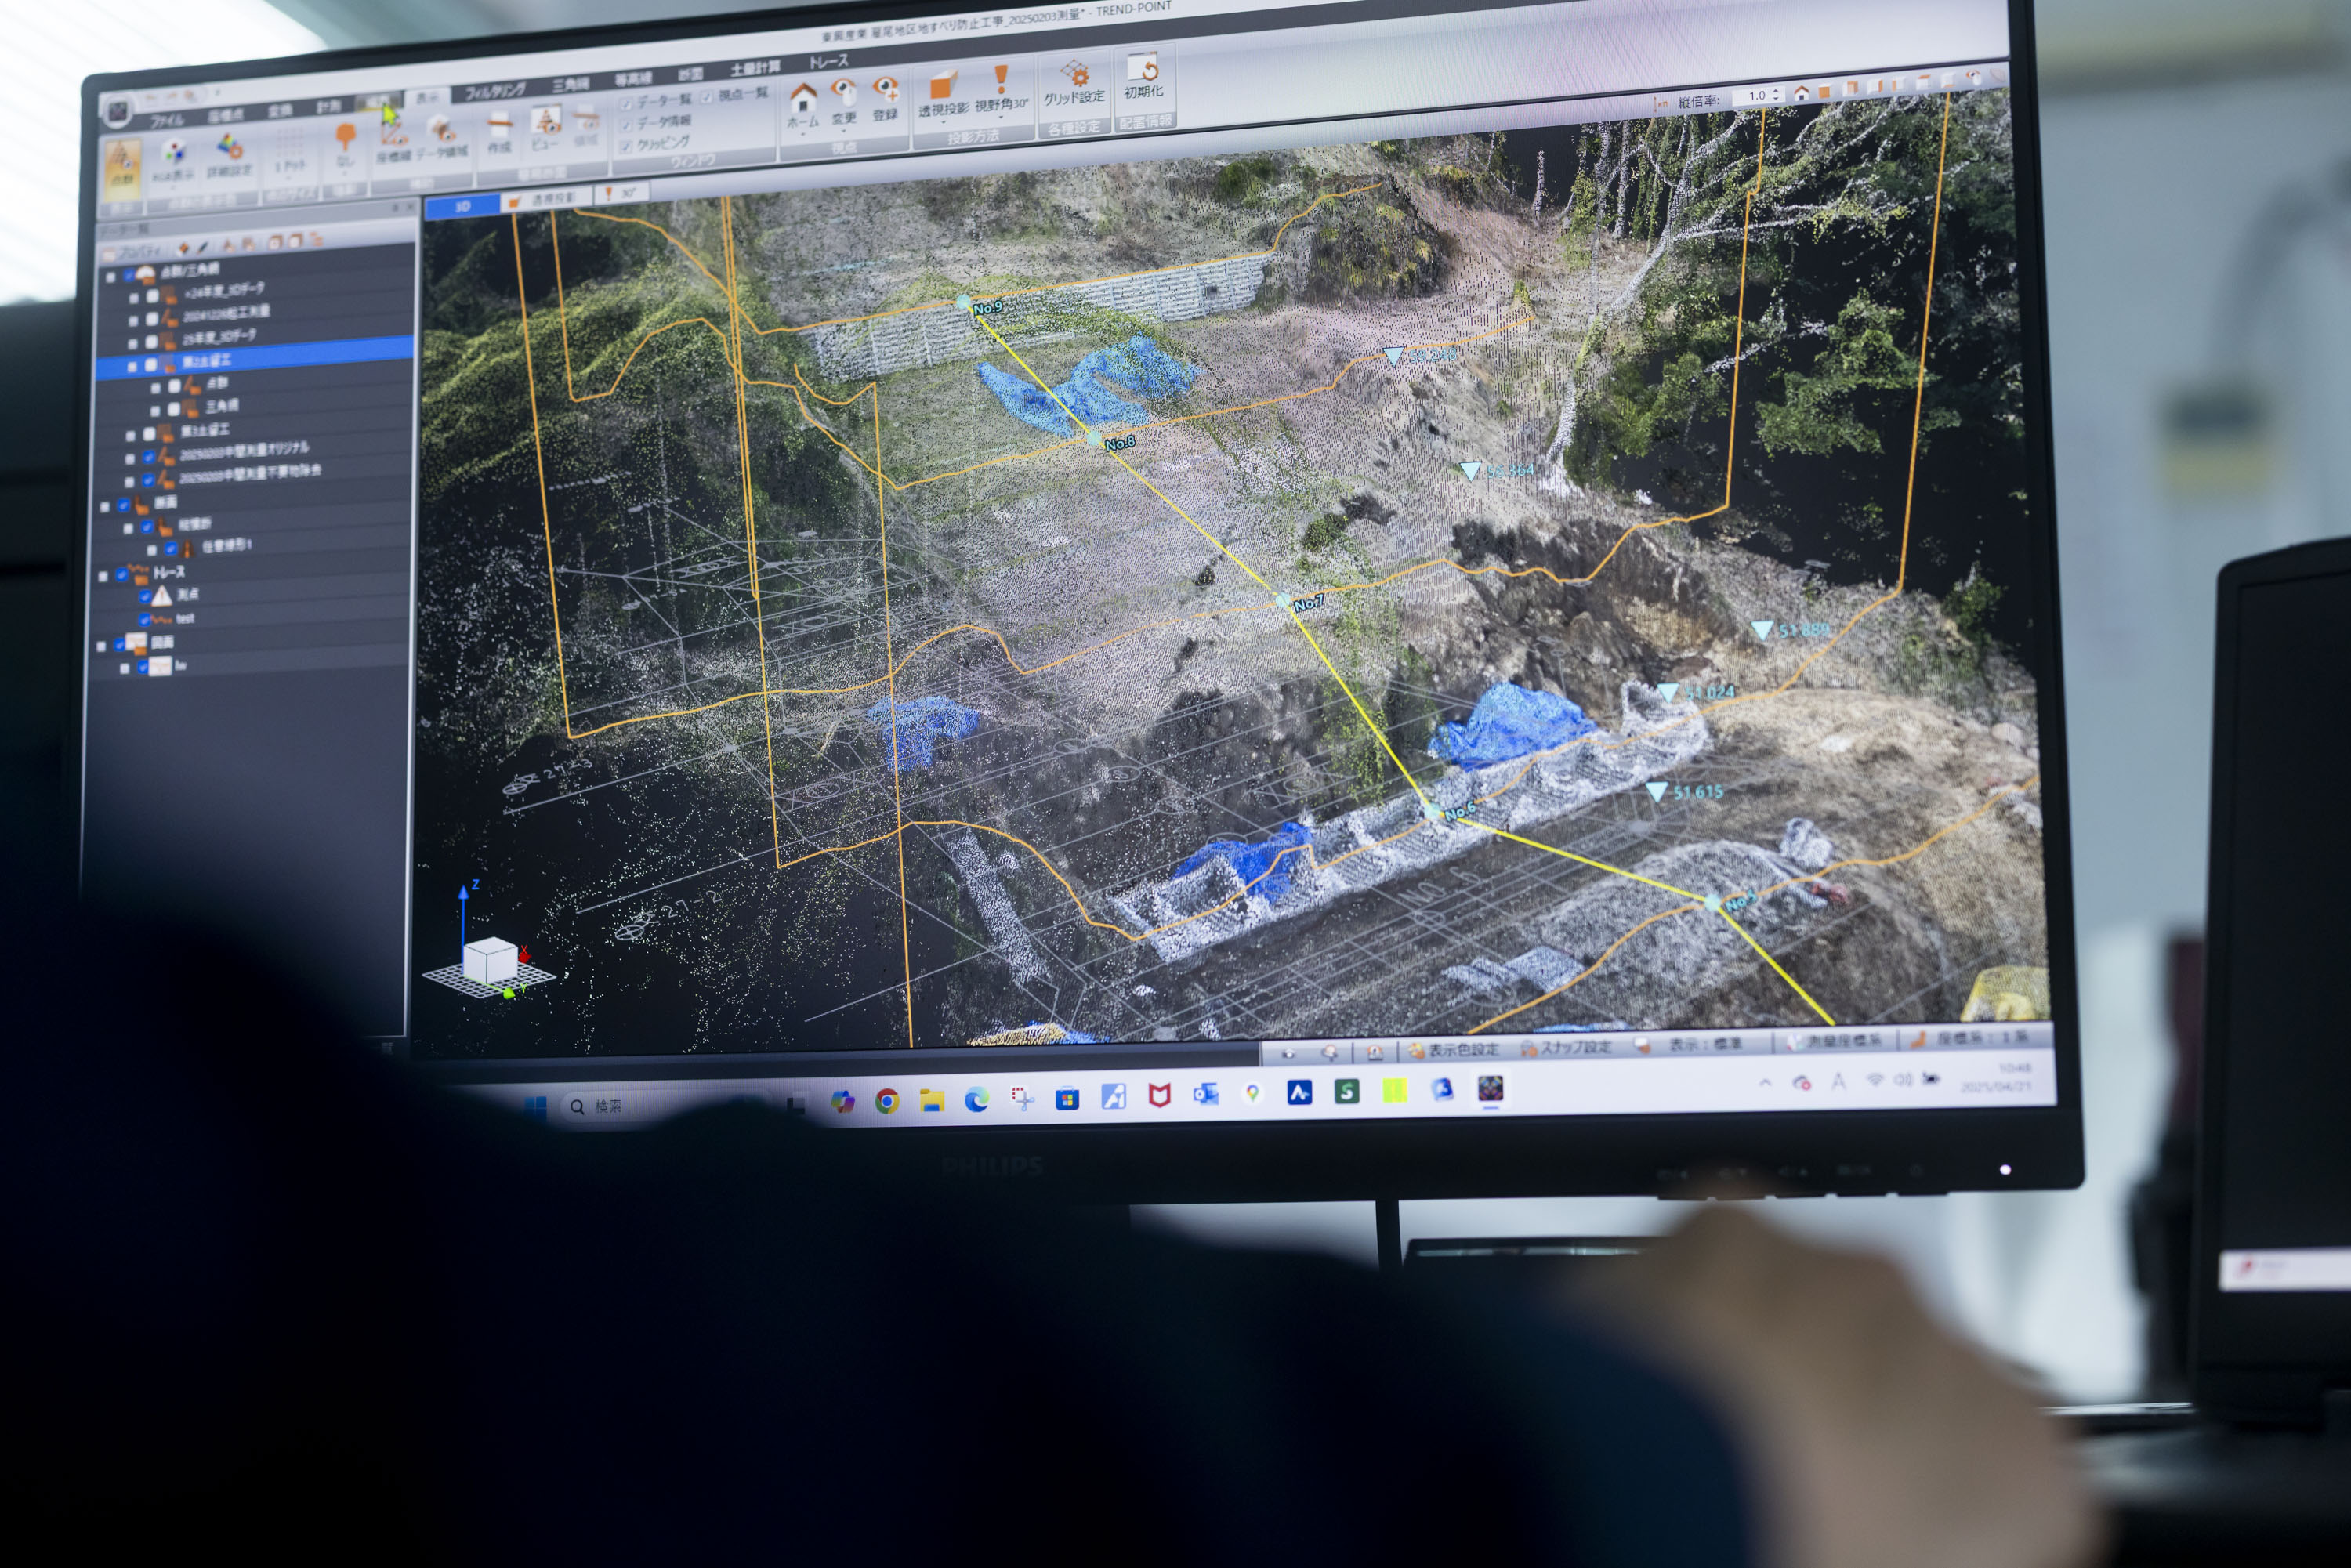This screenshot has height=1568, width=2351.
Task: Open the 座標点 ribbon tab
Action: 225,115
